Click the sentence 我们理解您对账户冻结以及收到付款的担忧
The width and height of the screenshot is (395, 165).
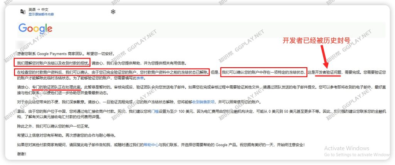coord(53,63)
